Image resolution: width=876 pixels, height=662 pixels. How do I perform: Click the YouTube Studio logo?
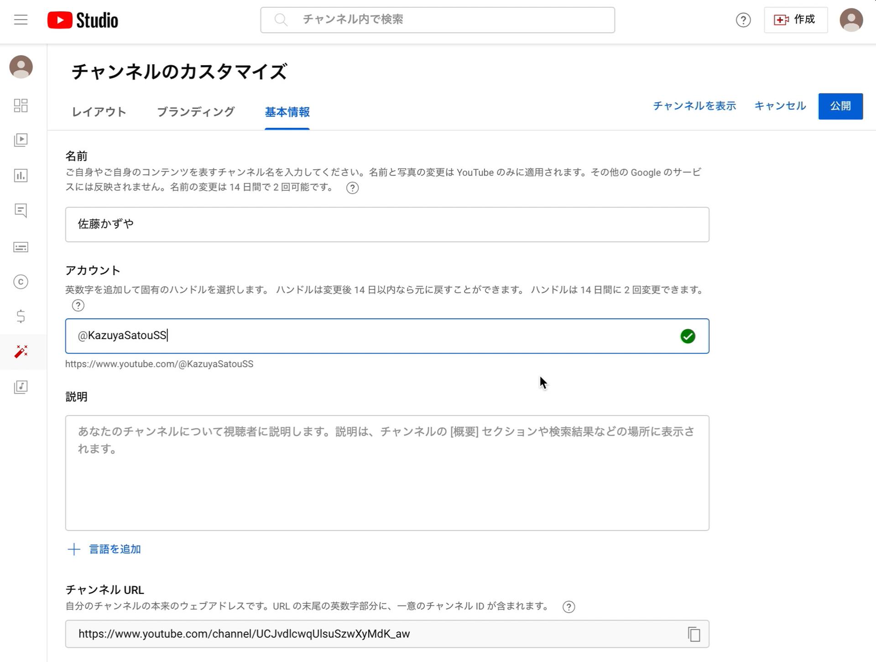point(83,20)
